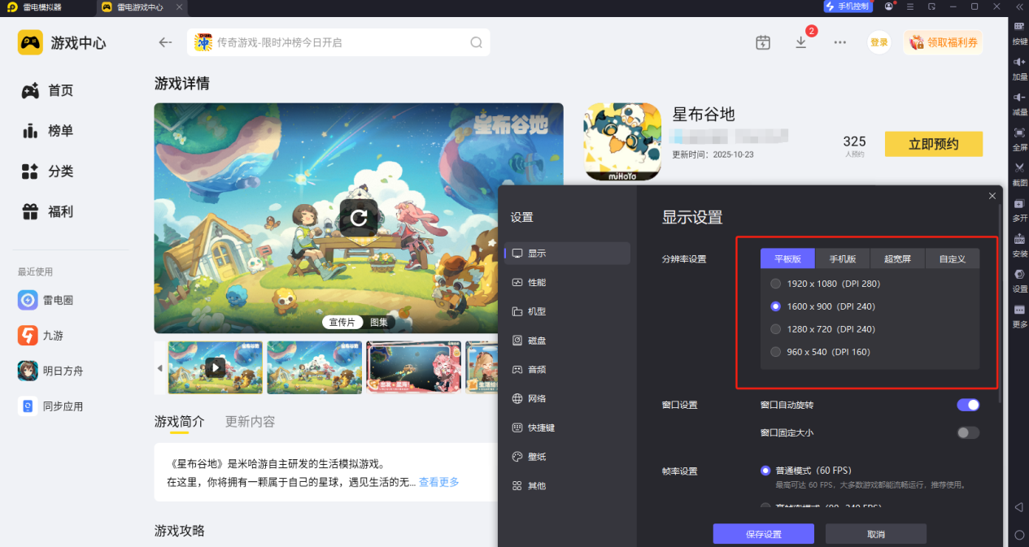Click 查看更多 to read full game description

438,481
